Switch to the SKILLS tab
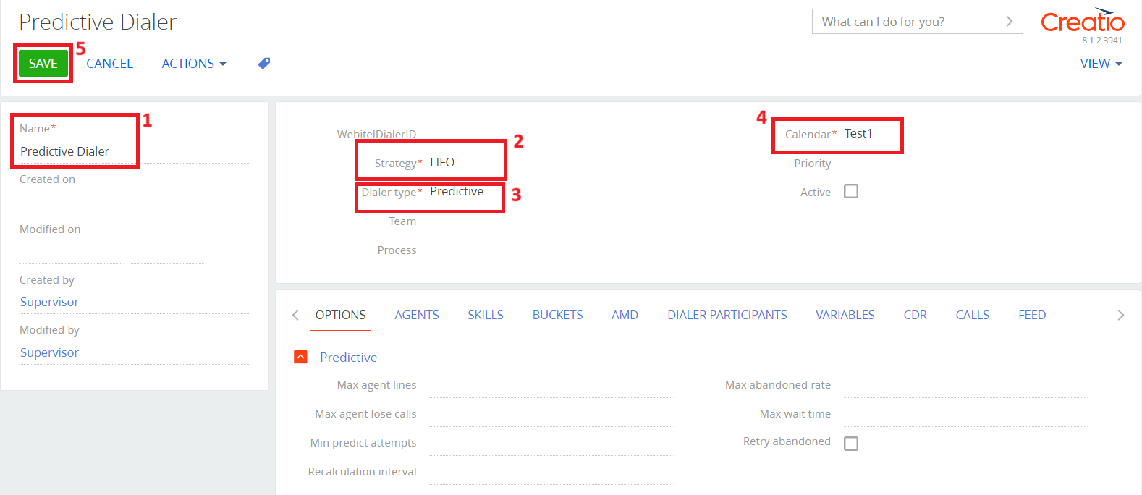1142x495 pixels. coord(486,315)
